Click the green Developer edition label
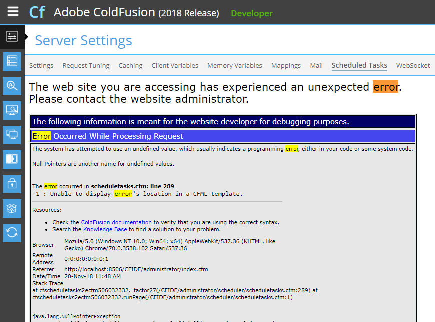The height and width of the screenshot is (322, 435). coord(252,13)
